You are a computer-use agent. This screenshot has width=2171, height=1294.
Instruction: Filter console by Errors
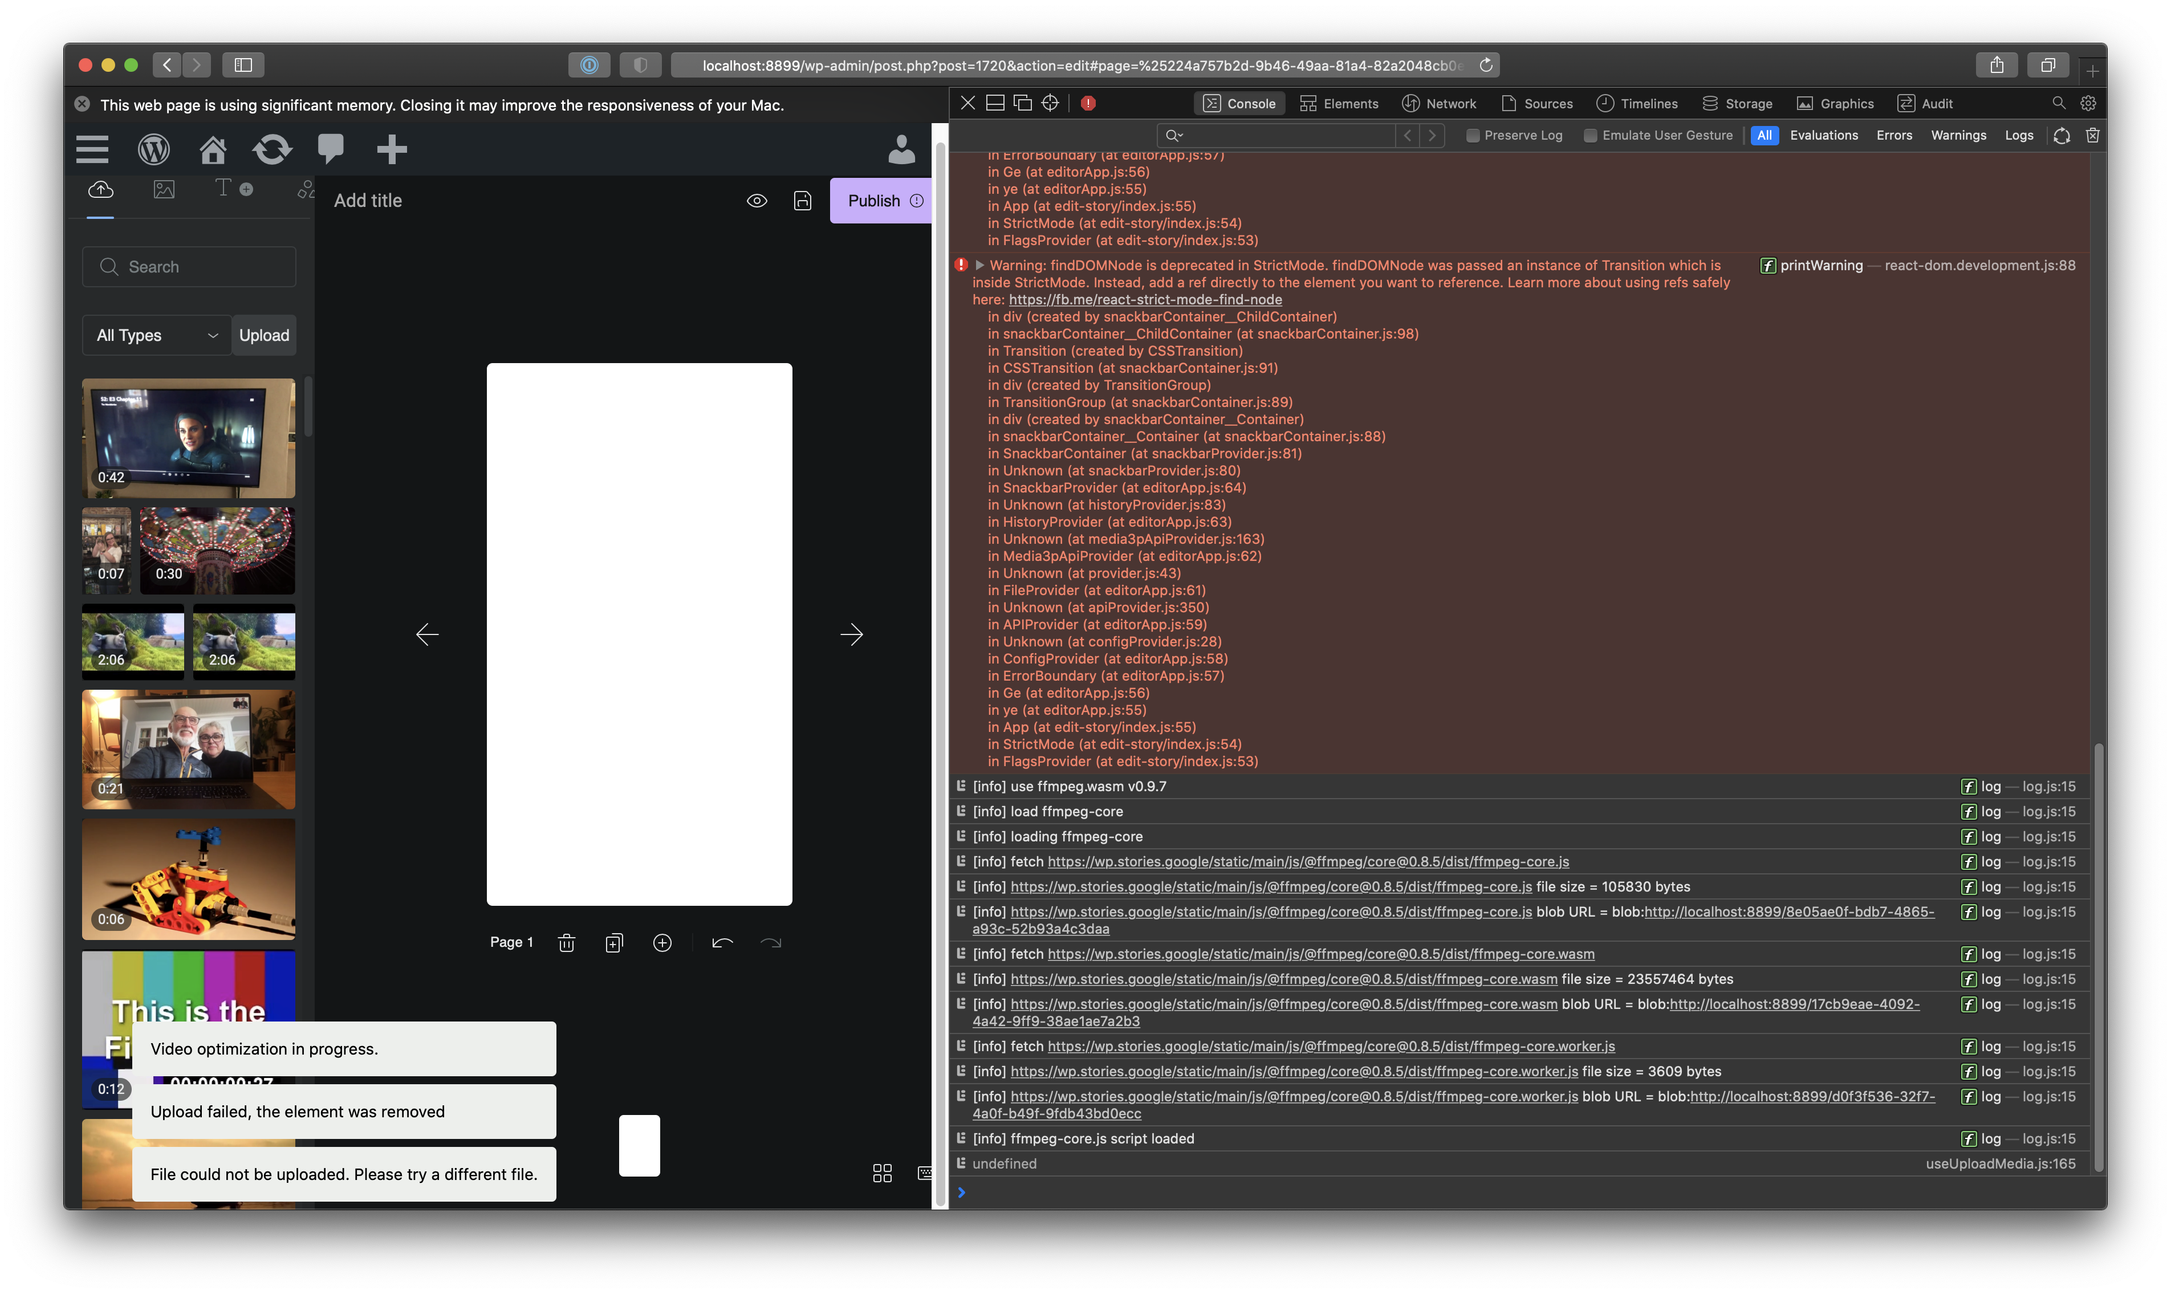tap(1894, 135)
